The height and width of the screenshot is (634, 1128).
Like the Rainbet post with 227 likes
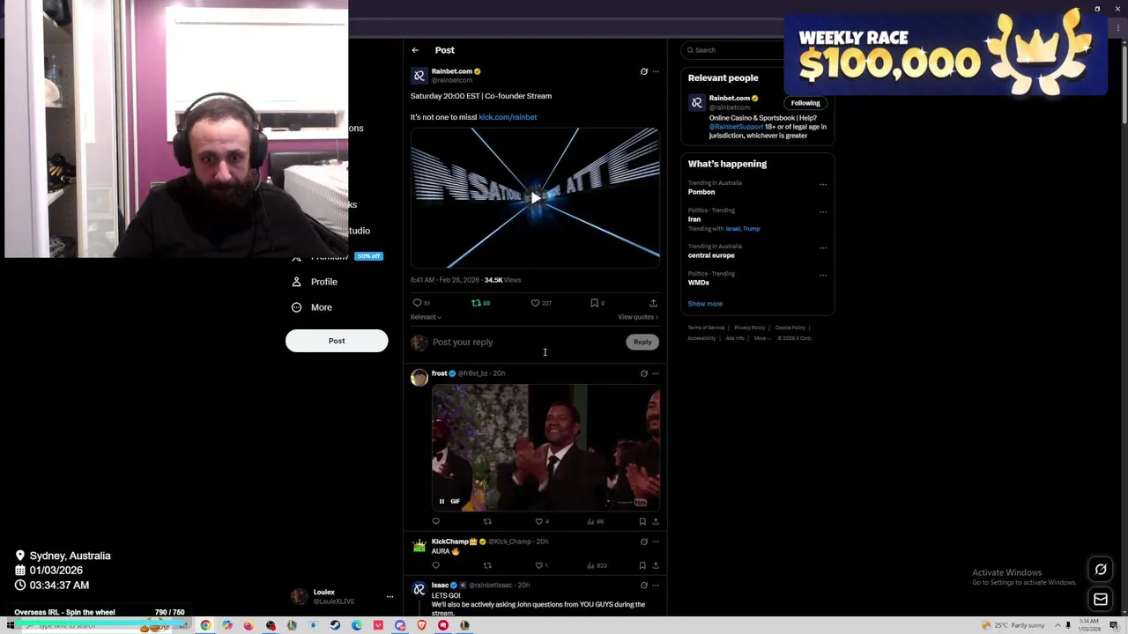535,303
